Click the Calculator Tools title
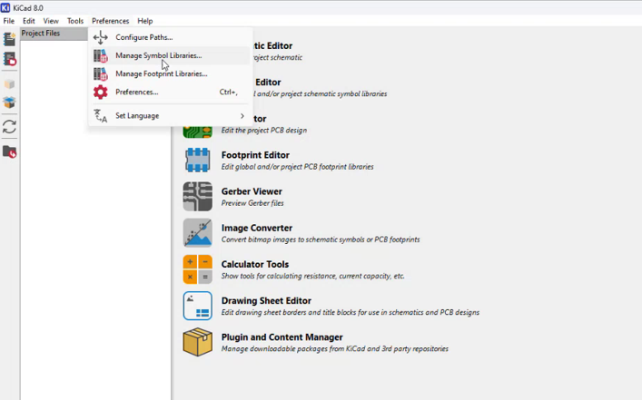 [255, 264]
